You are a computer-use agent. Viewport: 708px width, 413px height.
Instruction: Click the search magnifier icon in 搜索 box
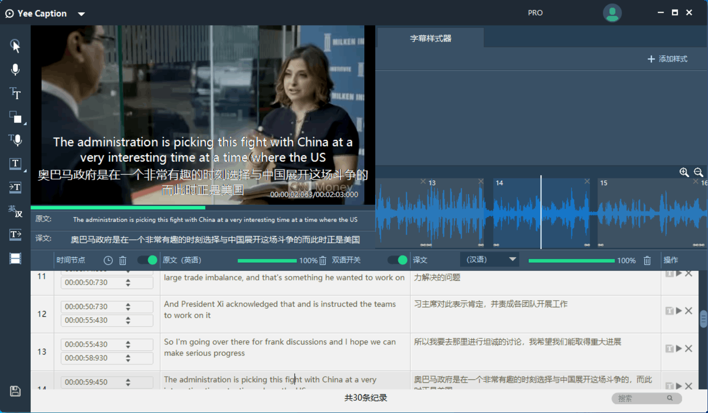[670, 398]
